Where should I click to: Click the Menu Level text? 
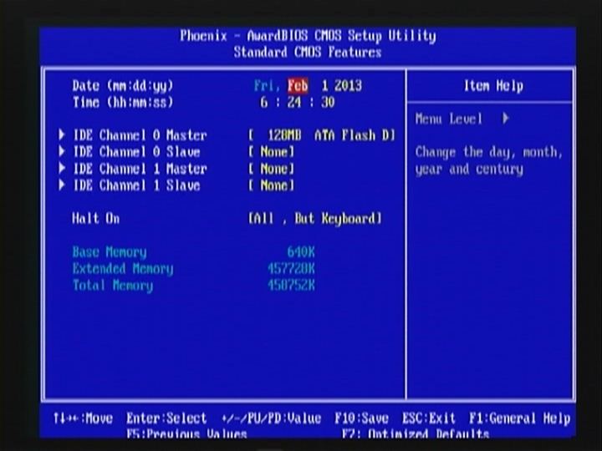coord(449,119)
